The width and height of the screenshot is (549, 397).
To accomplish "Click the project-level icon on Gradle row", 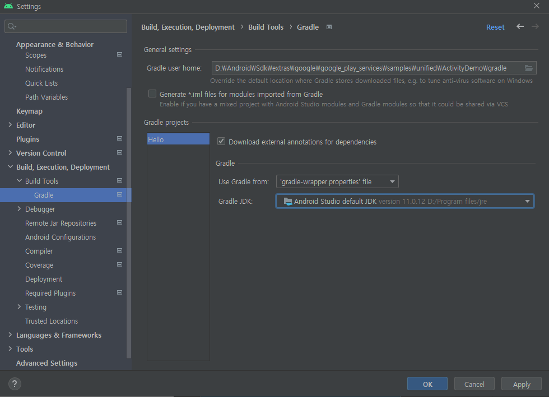I will point(119,195).
